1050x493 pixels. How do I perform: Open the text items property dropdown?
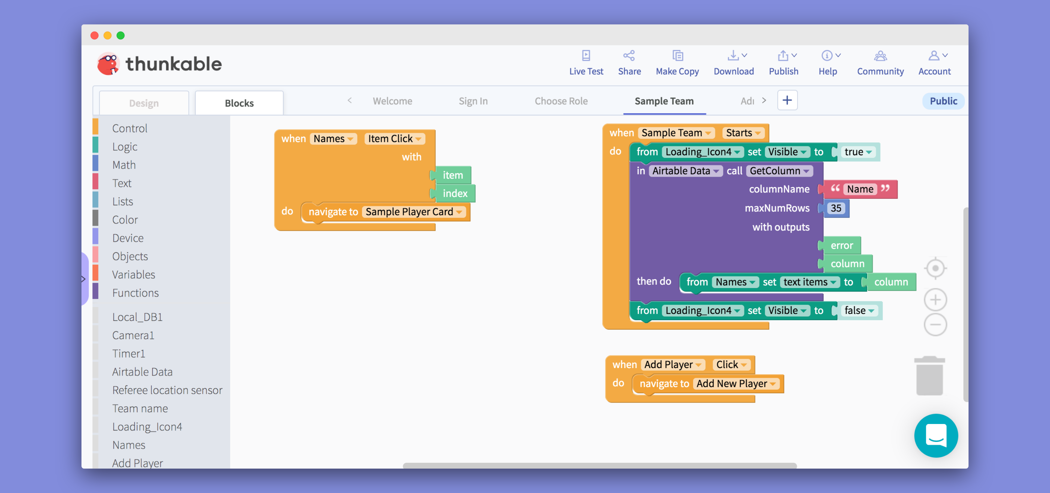[809, 282]
